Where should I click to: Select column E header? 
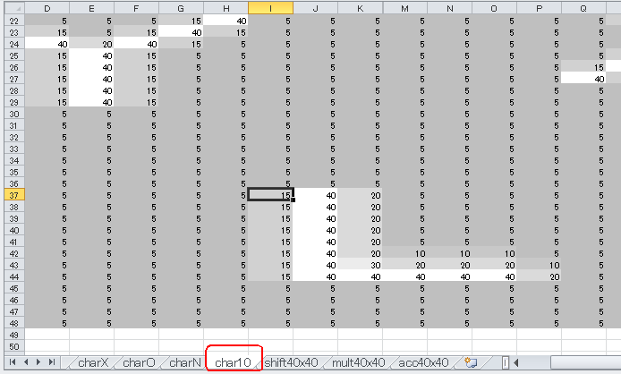91,8
